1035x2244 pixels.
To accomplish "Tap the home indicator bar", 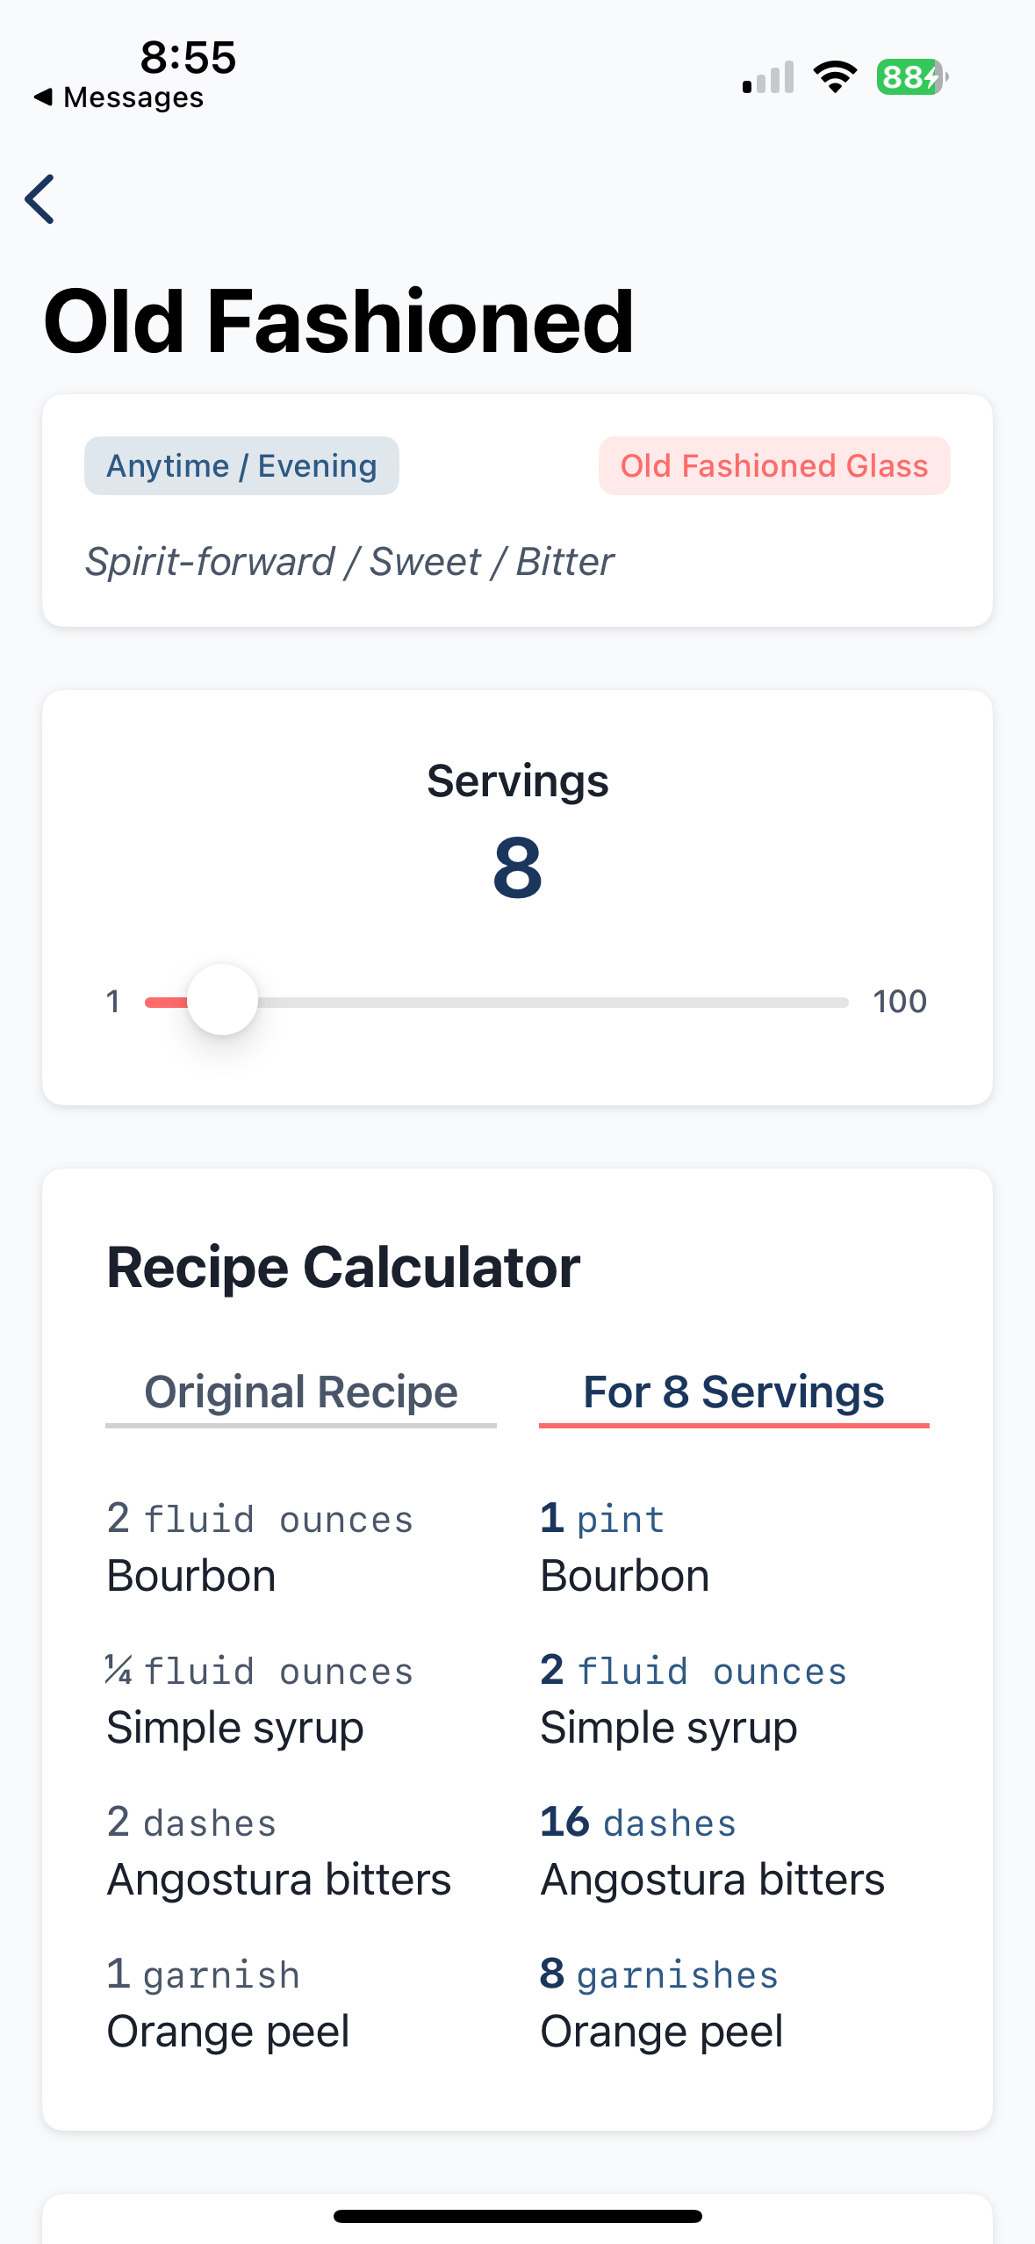I will pyautogui.click(x=517, y=2216).
